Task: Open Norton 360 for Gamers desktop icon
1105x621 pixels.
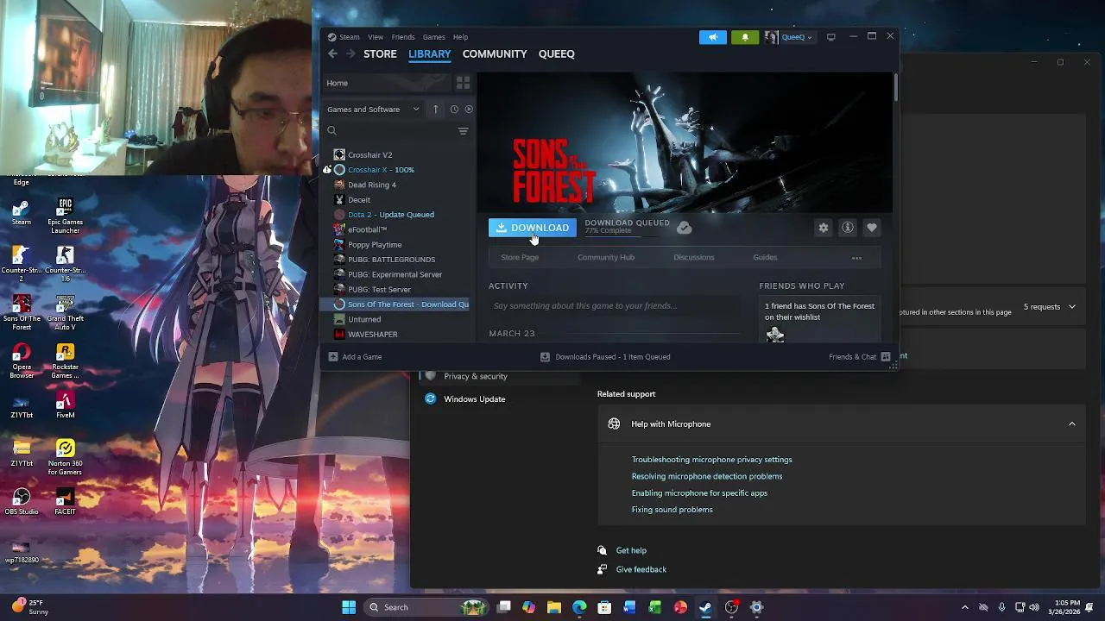Action: coord(65,458)
